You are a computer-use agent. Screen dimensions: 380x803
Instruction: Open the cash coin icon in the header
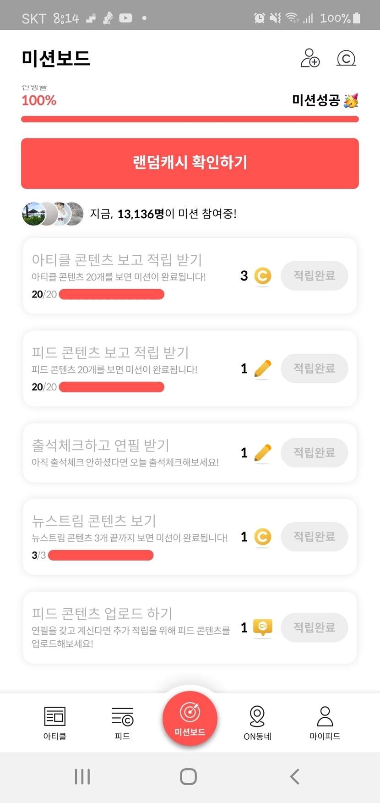click(346, 58)
